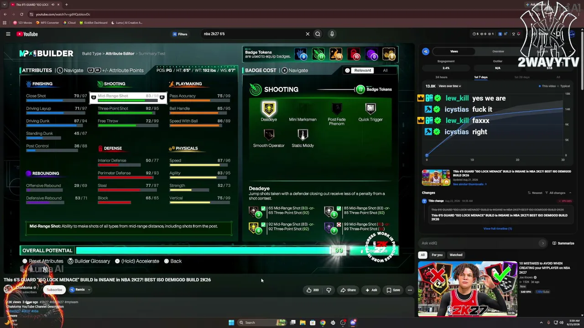This screenshot has width=584, height=328.
Task: Collapse the Changes section chevron
Action: 570,193
